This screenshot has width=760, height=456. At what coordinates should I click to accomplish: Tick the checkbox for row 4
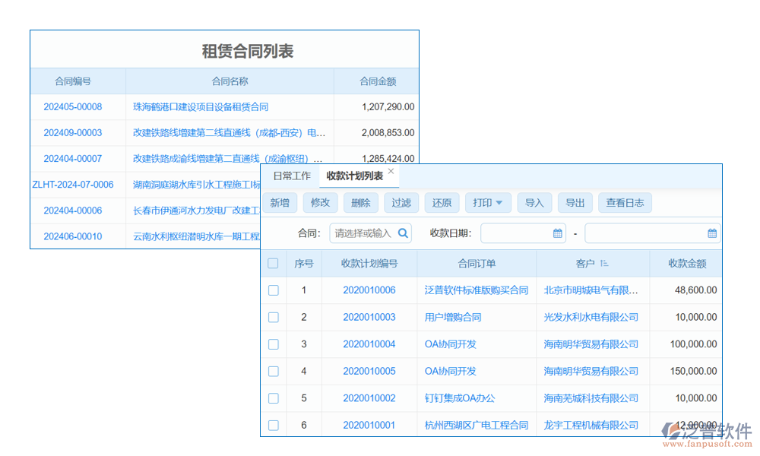(x=274, y=372)
